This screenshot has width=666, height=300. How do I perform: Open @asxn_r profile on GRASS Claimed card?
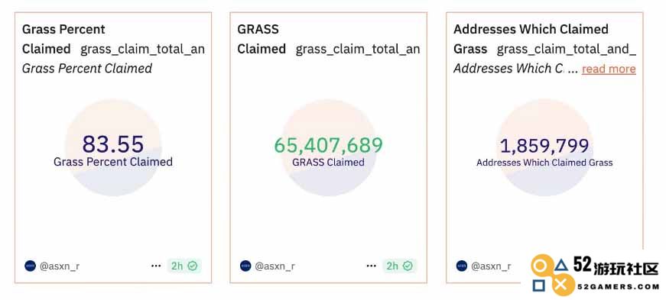click(x=275, y=266)
